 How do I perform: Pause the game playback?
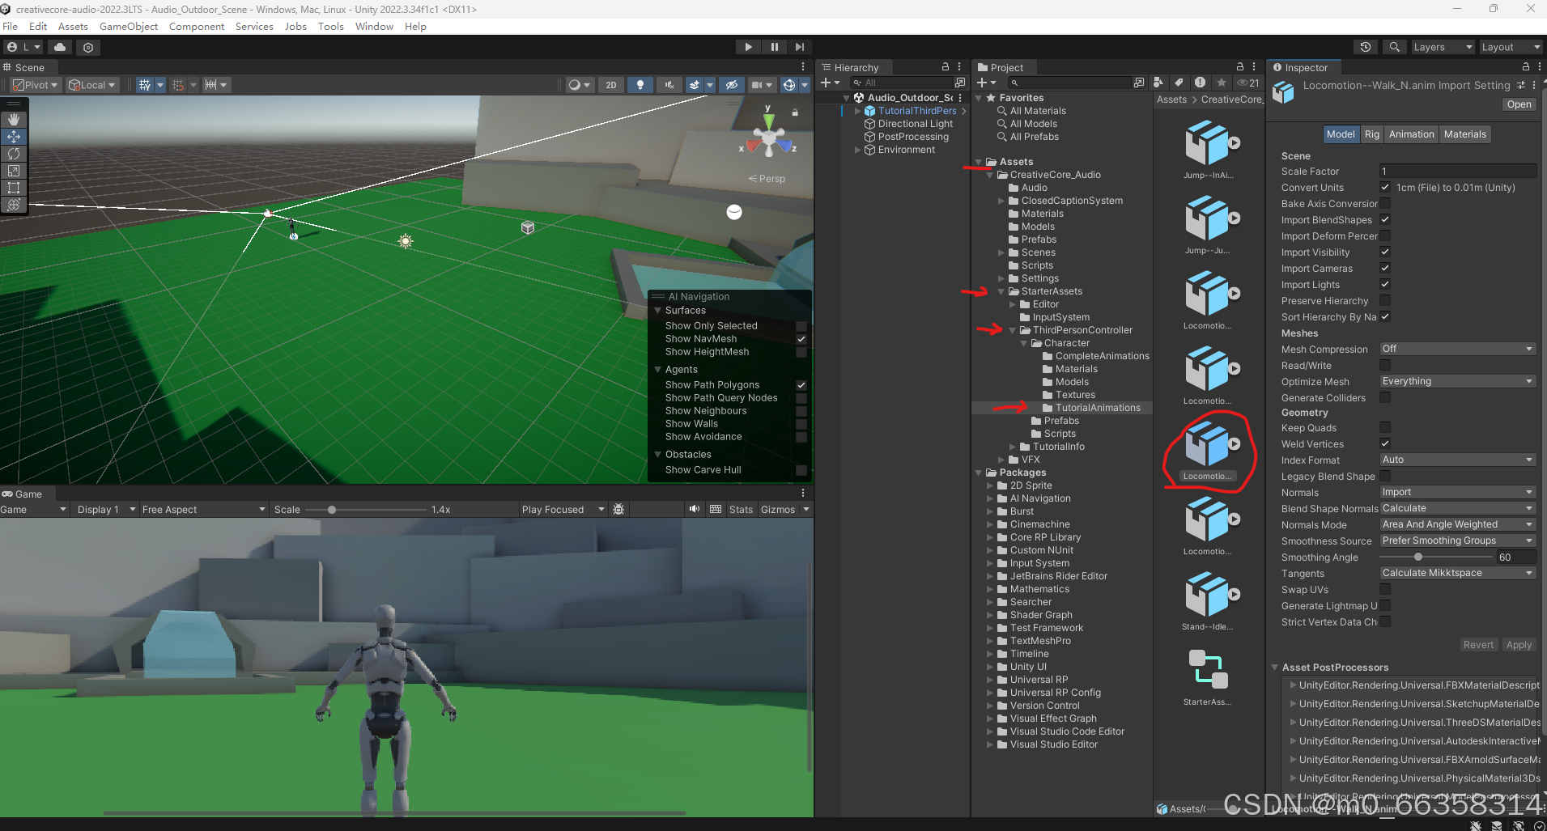pyautogui.click(x=774, y=47)
